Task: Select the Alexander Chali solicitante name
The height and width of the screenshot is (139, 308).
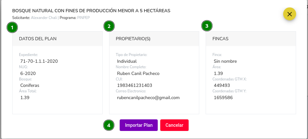Action: pyautogui.click(x=44, y=18)
